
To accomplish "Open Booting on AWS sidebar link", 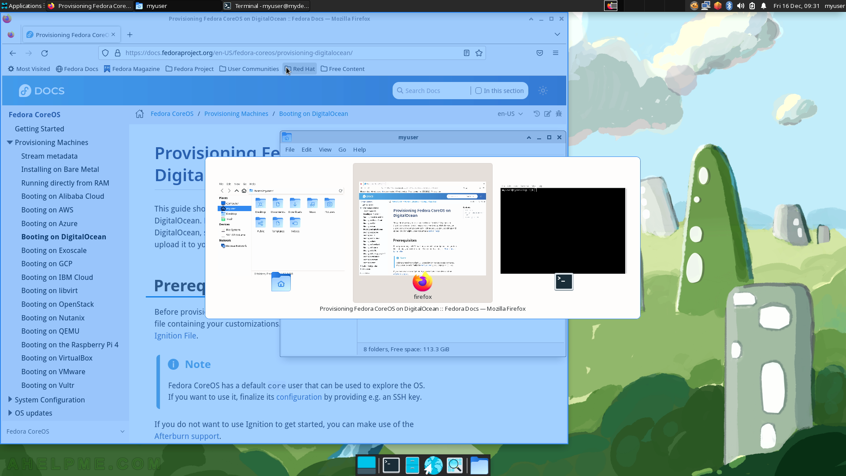I will [x=48, y=210].
